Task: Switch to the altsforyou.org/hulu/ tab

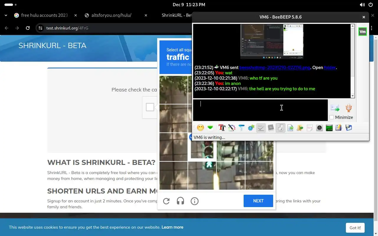Action: coord(112,15)
